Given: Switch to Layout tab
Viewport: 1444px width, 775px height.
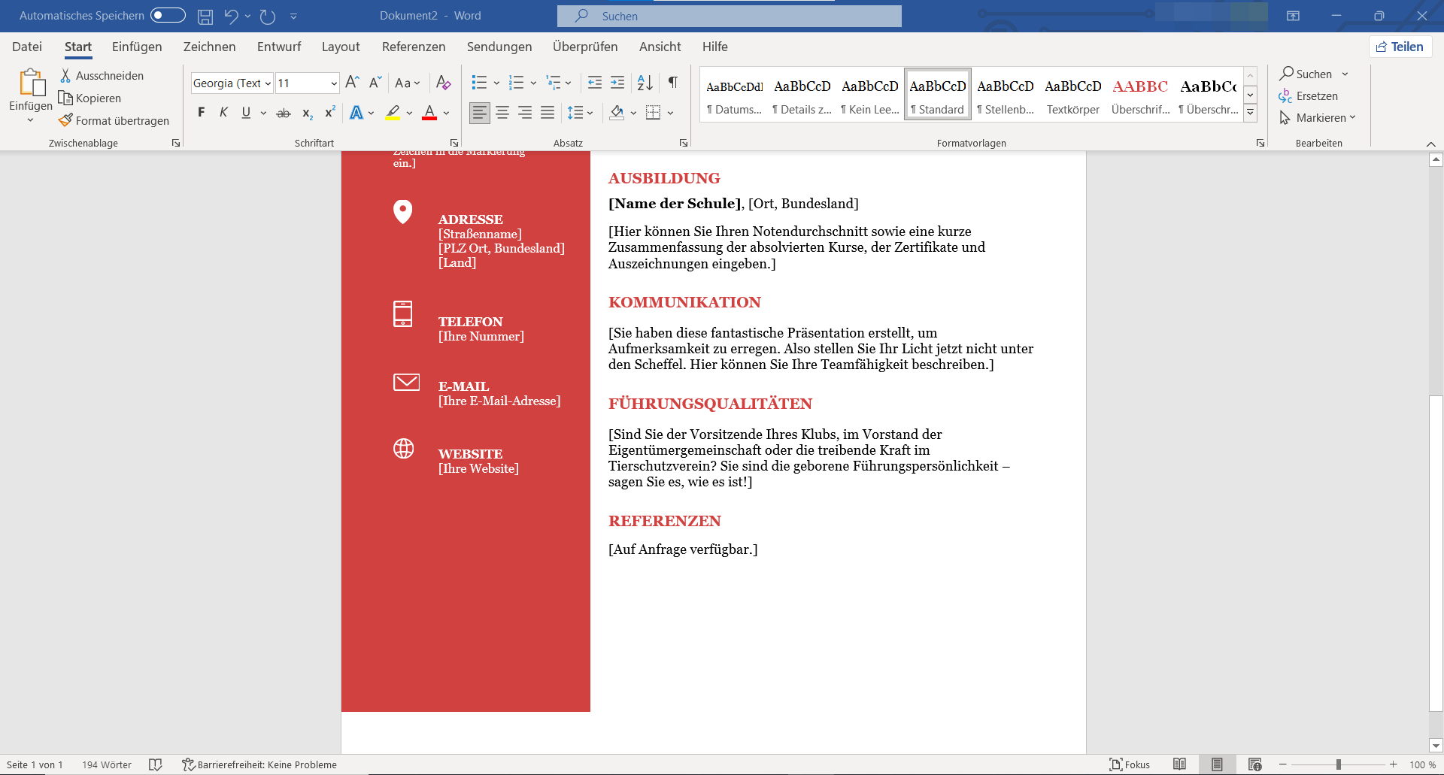Looking at the screenshot, I should [341, 47].
